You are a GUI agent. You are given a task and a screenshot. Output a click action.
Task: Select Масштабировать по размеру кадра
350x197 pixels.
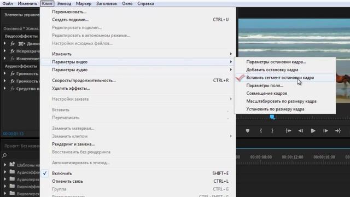[285, 101]
